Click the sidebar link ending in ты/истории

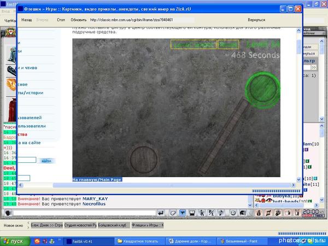(30, 93)
